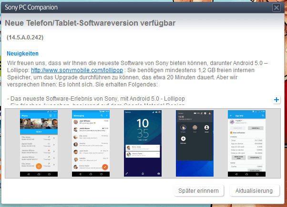
Task: Click the version number (14.5.A.0.242)
Action: point(25,38)
